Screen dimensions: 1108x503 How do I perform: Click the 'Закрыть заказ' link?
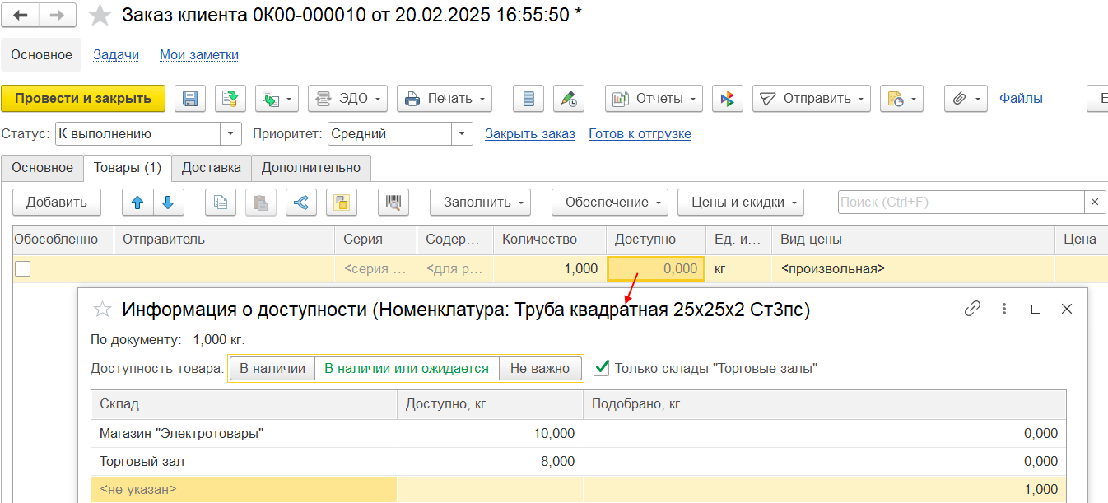[x=529, y=133]
